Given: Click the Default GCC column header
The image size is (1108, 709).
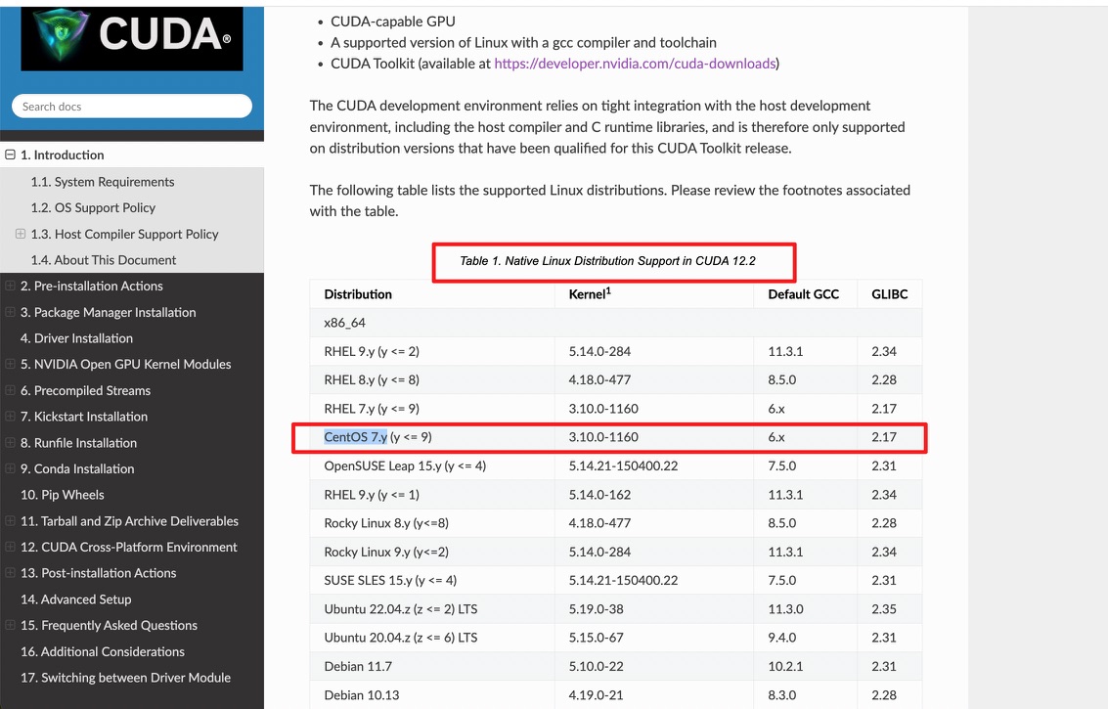Looking at the screenshot, I should coord(804,294).
